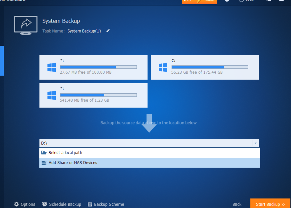
Task: Click the edit task name pencil icon
Action: (108, 31)
